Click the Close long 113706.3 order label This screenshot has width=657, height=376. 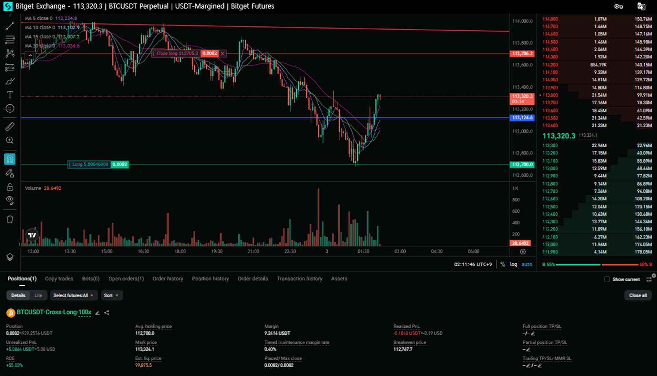pos(176,53)
